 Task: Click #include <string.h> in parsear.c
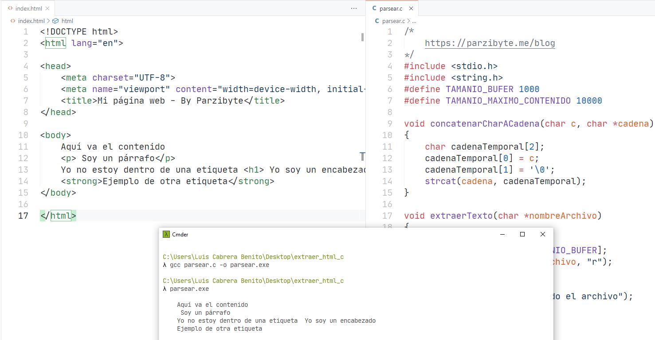tap(453, 77)
